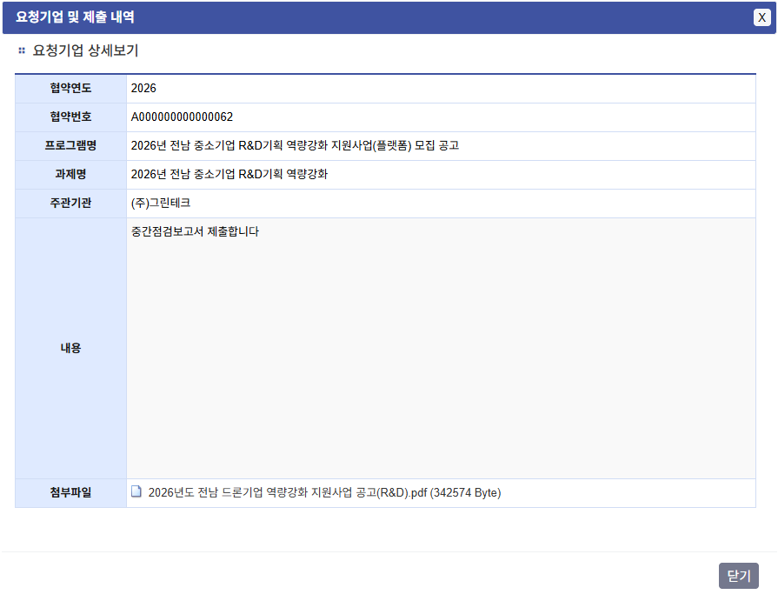Click the 과제명 label cell
Screen dimensions: 778x601
click(x=71, y=175)
